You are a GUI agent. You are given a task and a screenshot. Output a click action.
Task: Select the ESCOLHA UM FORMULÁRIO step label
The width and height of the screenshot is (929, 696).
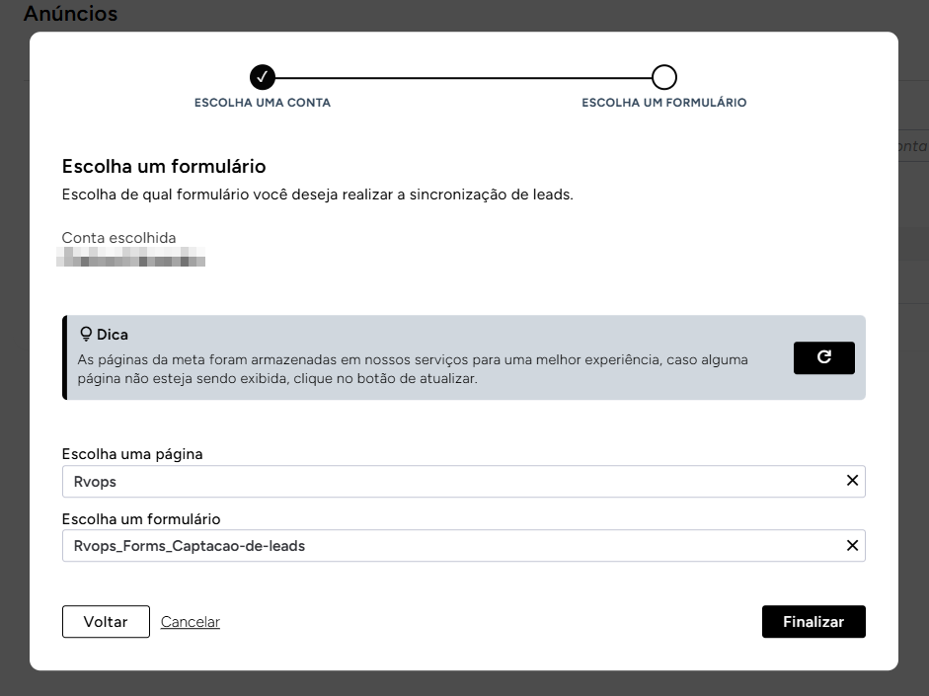pyautogui.click(x=663, y=103)
